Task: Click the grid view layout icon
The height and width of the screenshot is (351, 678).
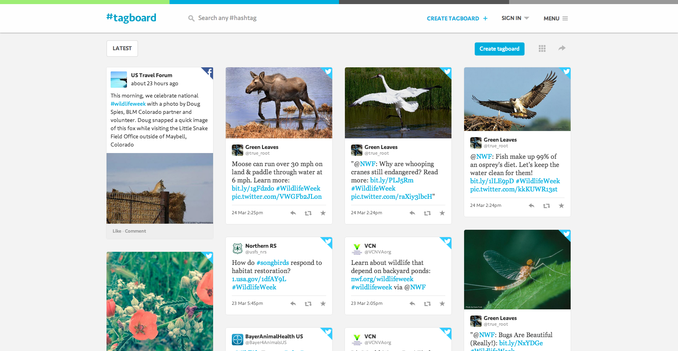Action: point(542,49)
